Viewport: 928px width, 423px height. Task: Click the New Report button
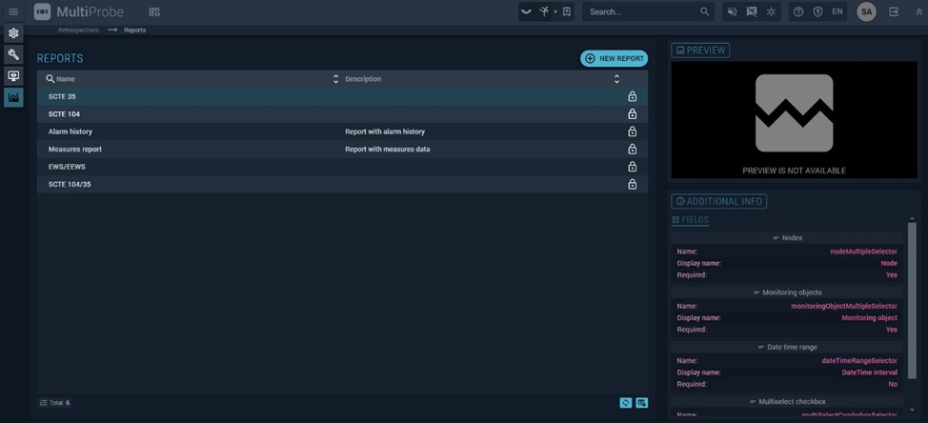click(x=614, y=58)
